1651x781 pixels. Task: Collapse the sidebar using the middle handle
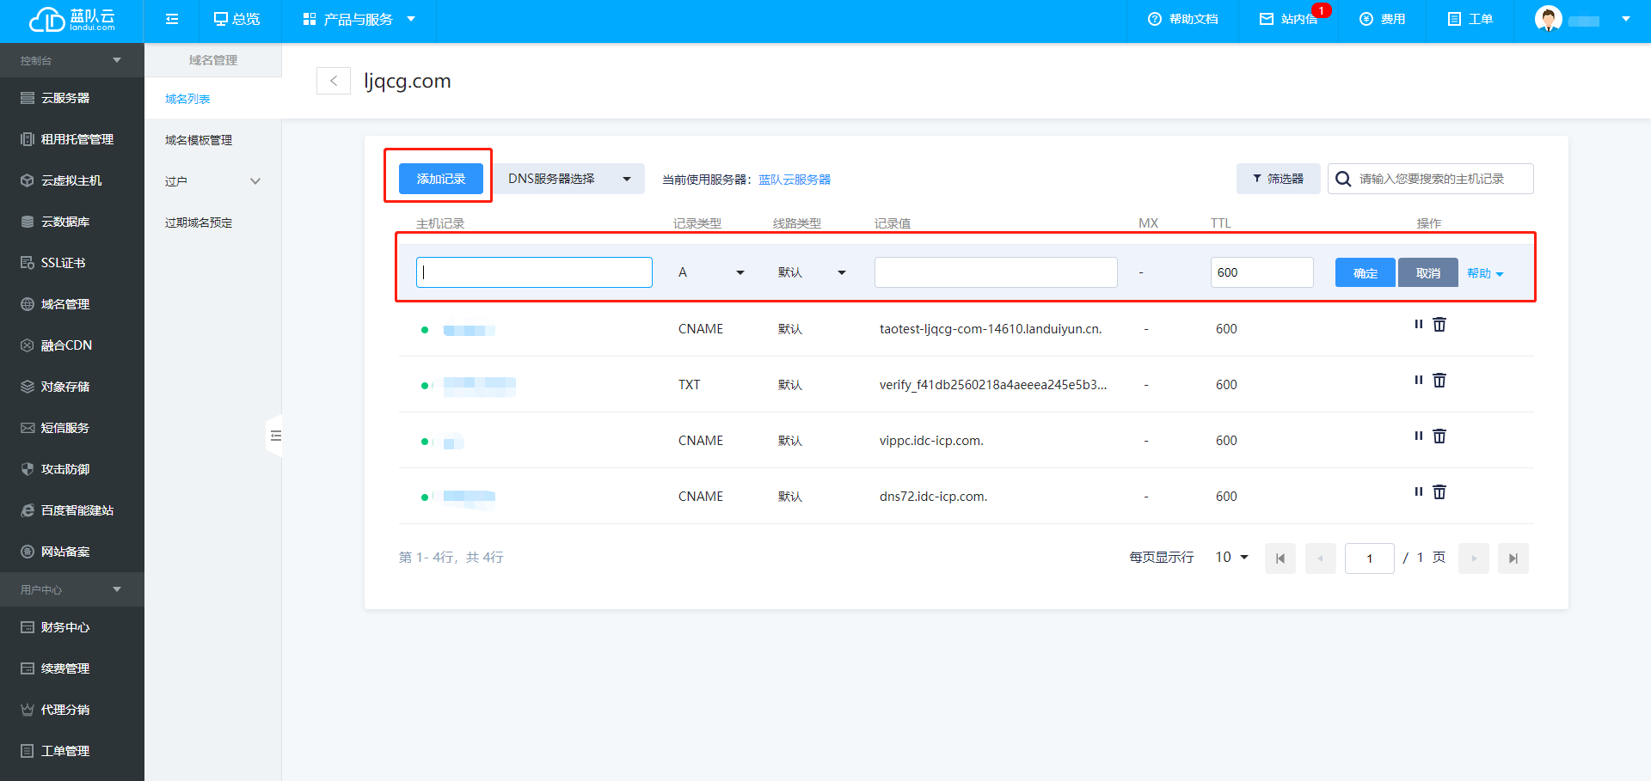point(275,436)
